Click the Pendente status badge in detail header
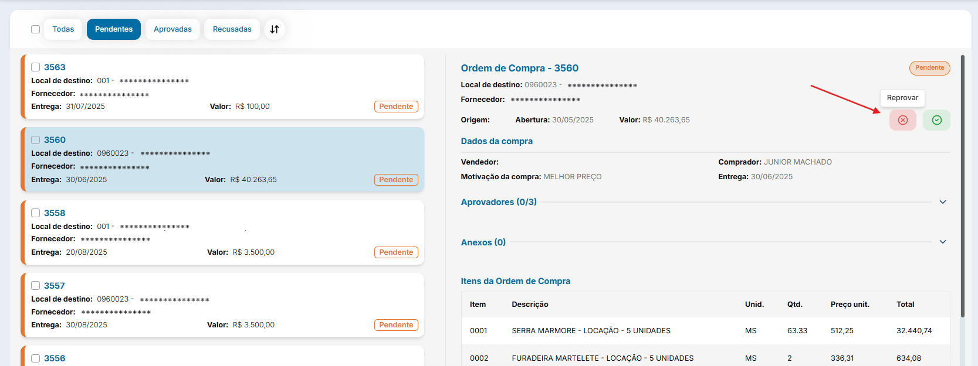The height and width of the screenshot is (366, 978). (x=930, y=68)
